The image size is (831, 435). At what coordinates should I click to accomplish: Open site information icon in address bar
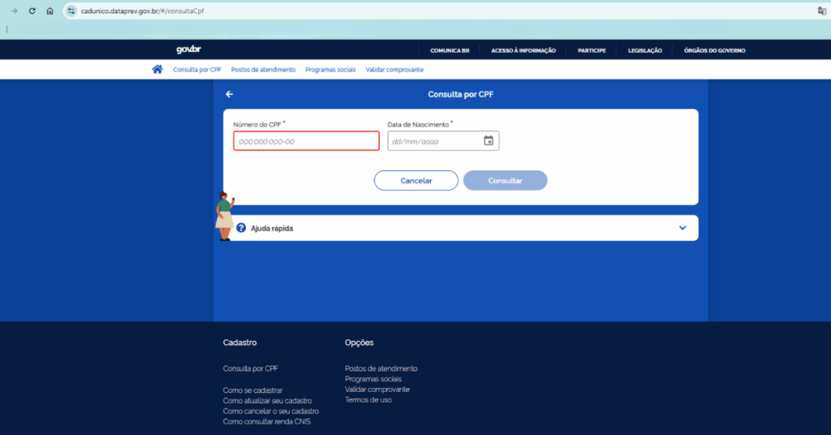coord(71,11)
